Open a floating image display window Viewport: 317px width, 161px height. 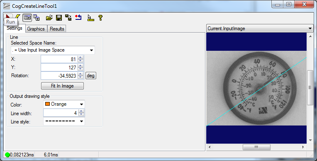point(37,18)
